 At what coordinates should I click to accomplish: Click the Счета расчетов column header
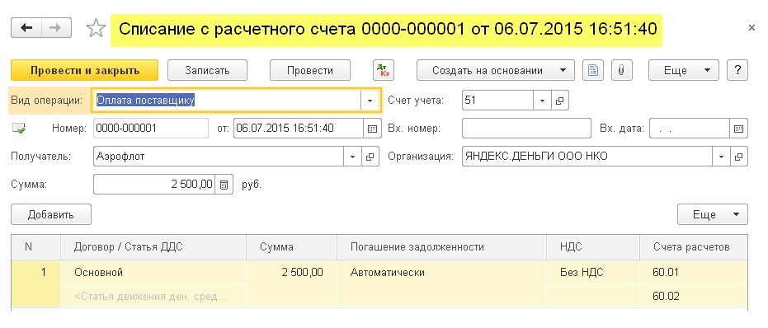[694, 247]
